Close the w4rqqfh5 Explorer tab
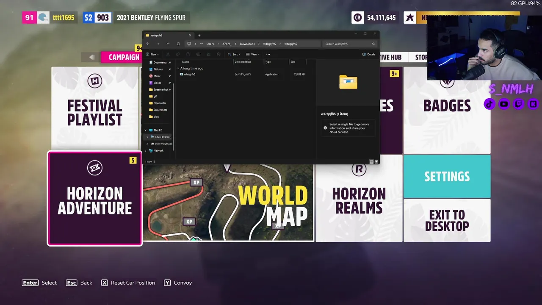 pos(190,35)
